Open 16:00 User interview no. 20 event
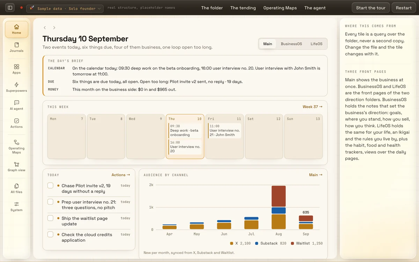 pyautogui.click(x=185, y=147)
